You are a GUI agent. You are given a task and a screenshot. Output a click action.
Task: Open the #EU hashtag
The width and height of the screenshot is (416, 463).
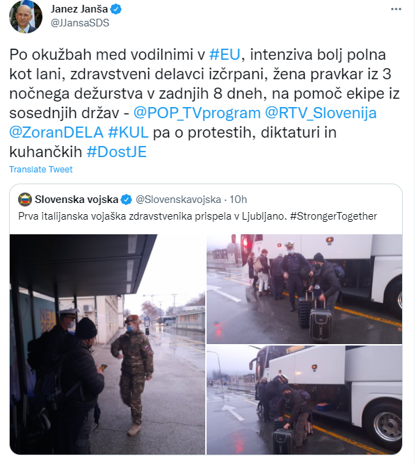225,55
